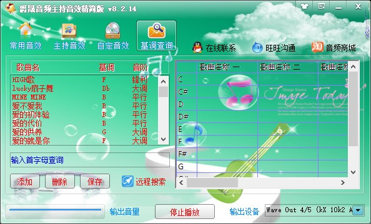Click key table scroll down arrow

click(x=354, y=172)
